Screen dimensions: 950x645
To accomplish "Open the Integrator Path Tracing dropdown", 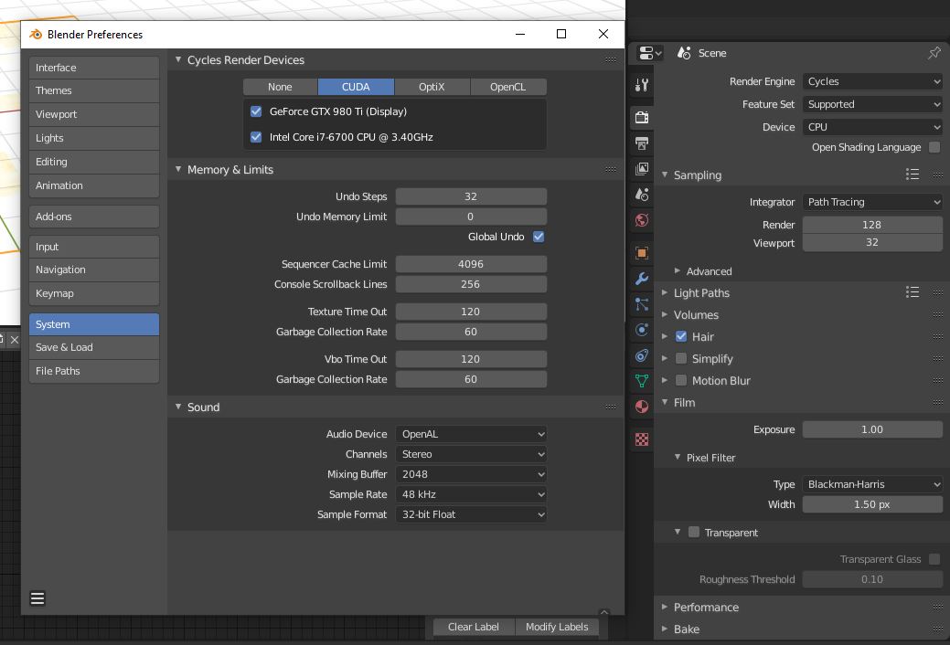I will click(x=872, y=202).
